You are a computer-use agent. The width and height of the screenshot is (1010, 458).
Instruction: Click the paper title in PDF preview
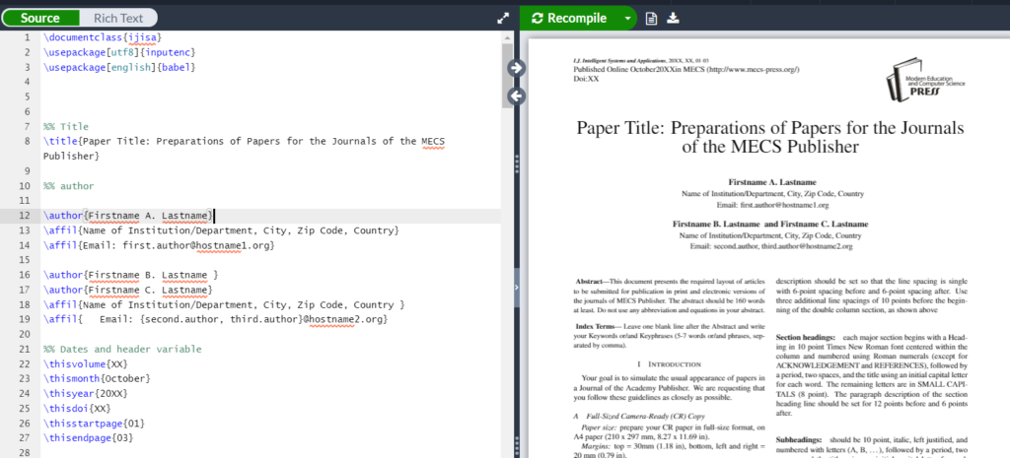click(x=769, y=138)
